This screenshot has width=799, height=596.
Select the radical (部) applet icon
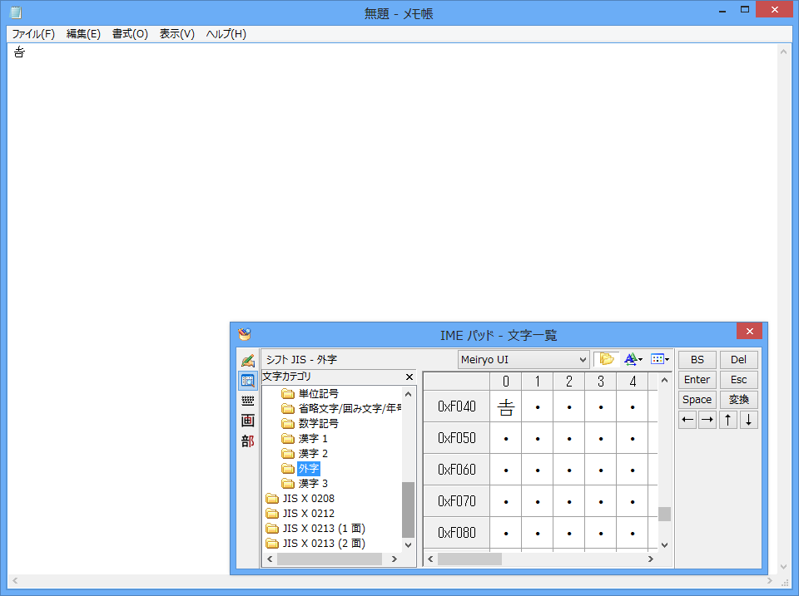point(247,441)
